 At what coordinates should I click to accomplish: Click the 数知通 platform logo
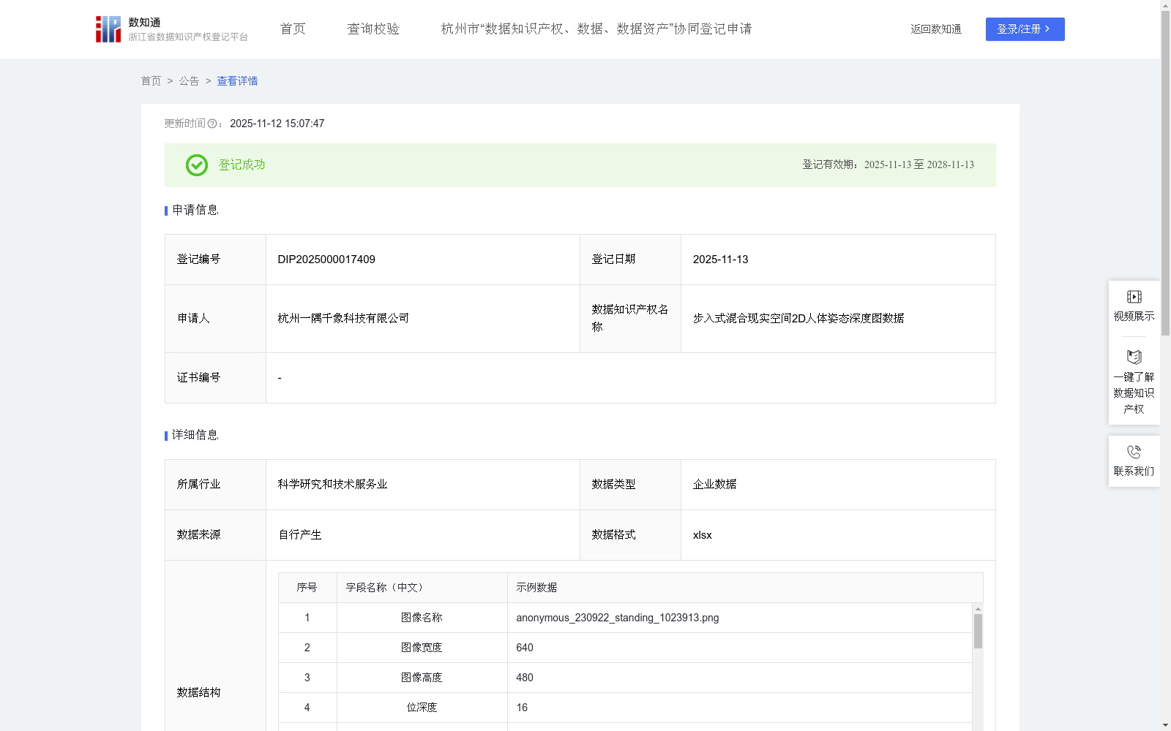coord(171,29)
